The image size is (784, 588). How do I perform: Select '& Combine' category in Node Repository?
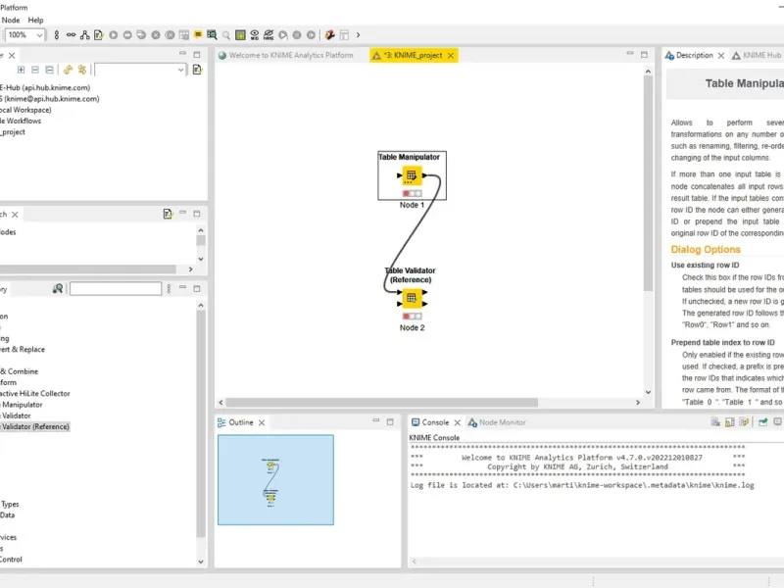[19, 371]
